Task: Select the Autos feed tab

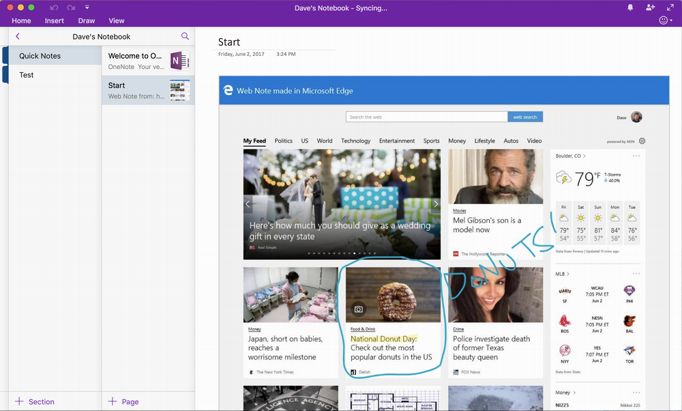Action: click(511, 141)
